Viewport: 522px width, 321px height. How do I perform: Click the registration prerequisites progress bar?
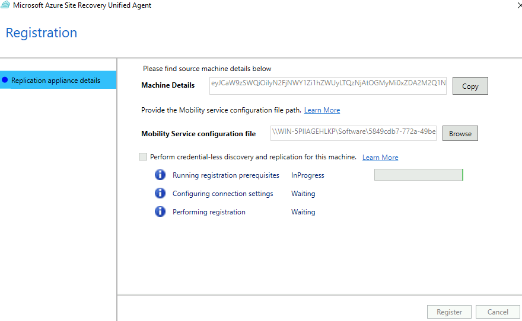pos(418,175)
